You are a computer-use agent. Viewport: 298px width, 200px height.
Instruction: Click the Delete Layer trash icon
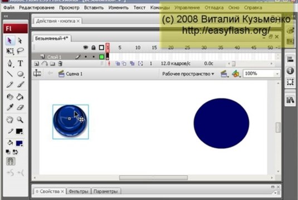tap(60, 64)
